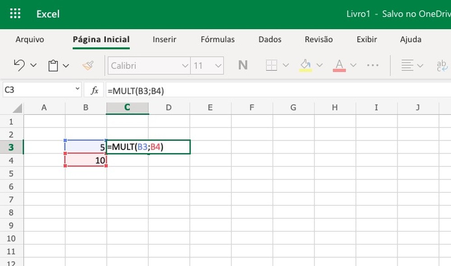Open the Calibri font dropdown
451x266 pixels.
[x=149, y=65]
